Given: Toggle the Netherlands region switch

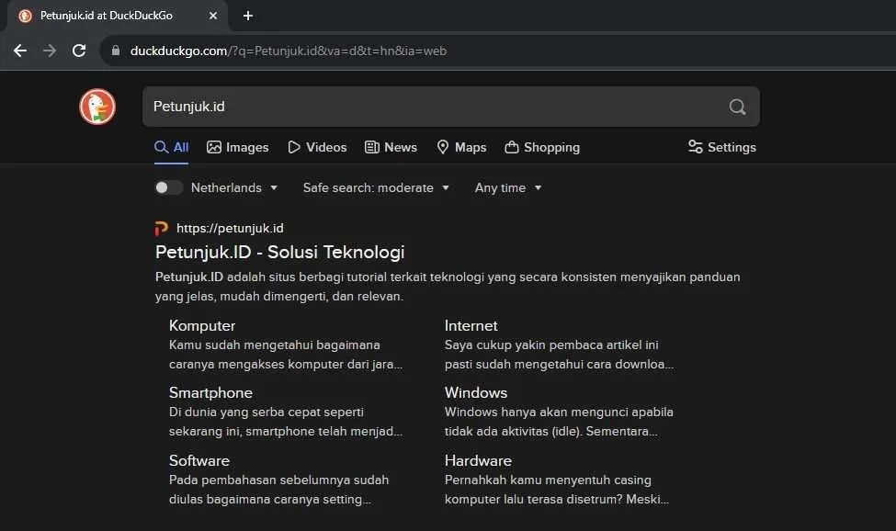Looking at the screenshot, I should click(x=168, y=187).
